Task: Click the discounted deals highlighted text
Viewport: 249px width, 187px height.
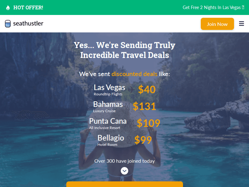Action: tap(134, 74)
